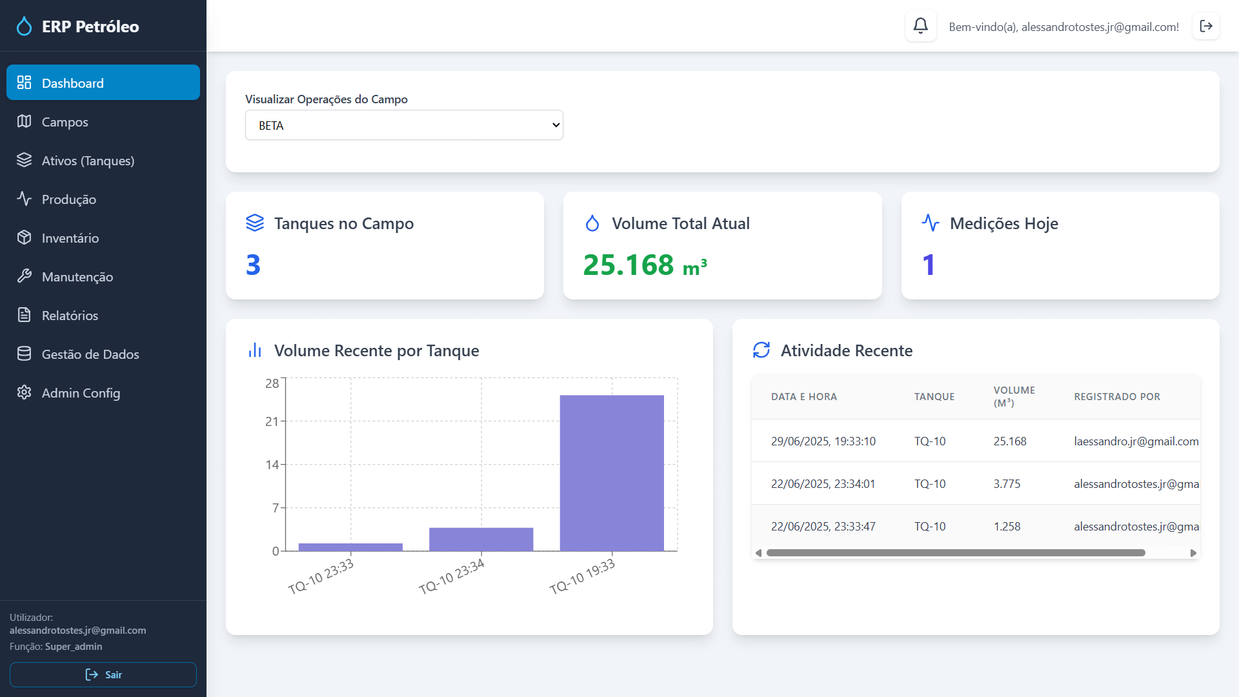Screen dimensions: 1239x697
Task: Click the refresh icon beside Atividade Recente
Action: [x=762, y=350]
